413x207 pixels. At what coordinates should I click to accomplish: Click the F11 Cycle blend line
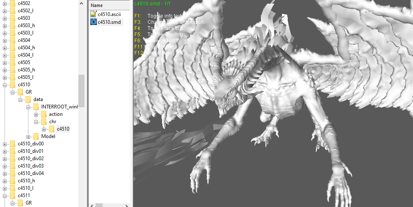154,47
